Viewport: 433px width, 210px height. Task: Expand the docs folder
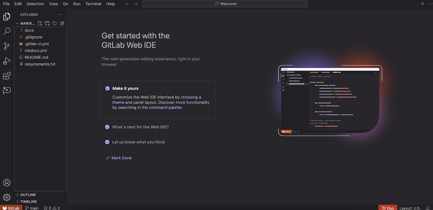[29, 30]
